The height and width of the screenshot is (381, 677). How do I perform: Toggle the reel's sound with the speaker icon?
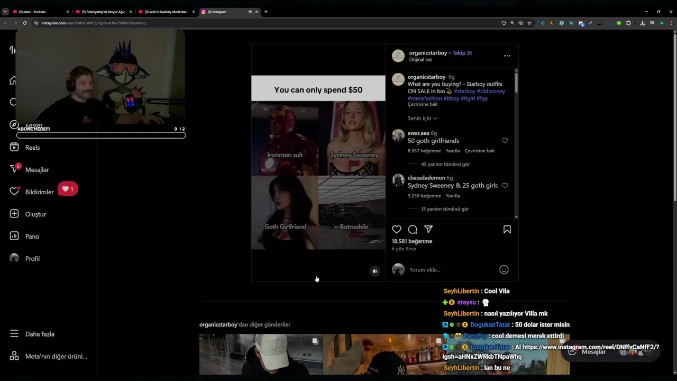pyautogui.click(x=375, y=271)
